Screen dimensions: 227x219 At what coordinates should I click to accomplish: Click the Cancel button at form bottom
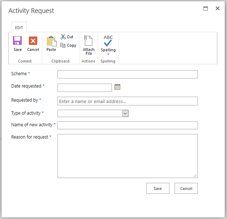186,188
